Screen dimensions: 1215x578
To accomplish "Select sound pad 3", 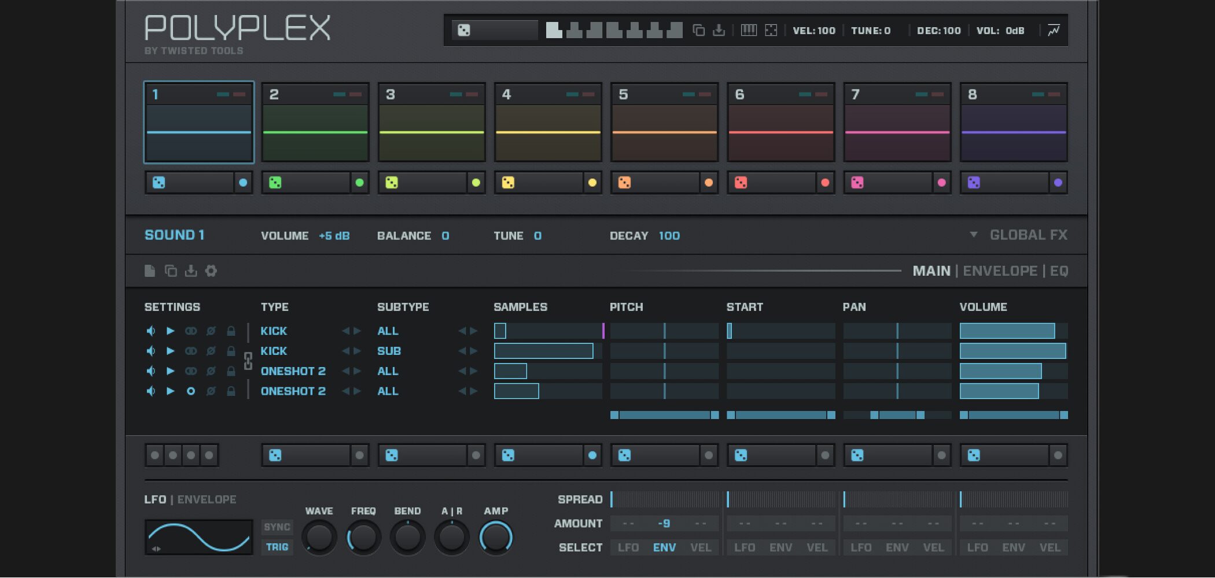I will (432, 123).
